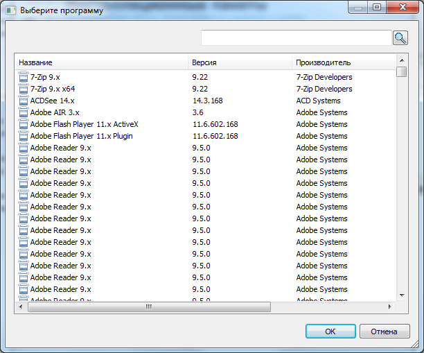This screenshot has width=424, height=353.
Task: Click the vertical scrollbar up arrow
Action: tap(402, 60)
